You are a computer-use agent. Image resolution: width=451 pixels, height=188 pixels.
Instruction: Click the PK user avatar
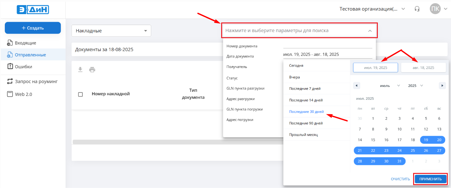point(435,9)
